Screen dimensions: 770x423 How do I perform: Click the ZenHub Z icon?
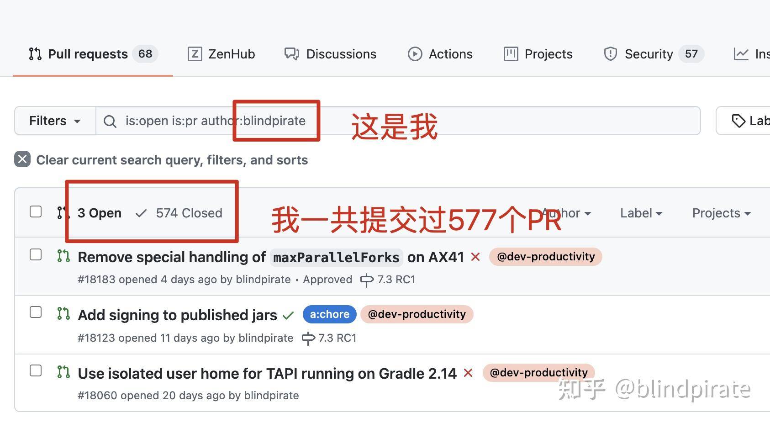coord(195,54)
